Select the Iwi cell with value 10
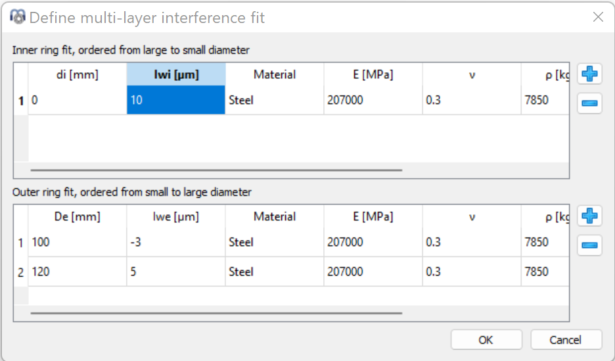This screenshot has height=361, width=615. [x=176, y=100]
